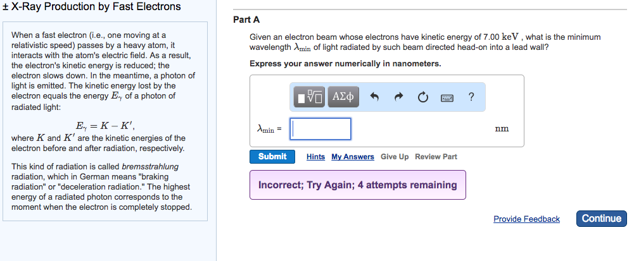The image size is (634, 261).
Task: Open the Greek symbols ΑΣφ menu
Action: click(343, 97)
